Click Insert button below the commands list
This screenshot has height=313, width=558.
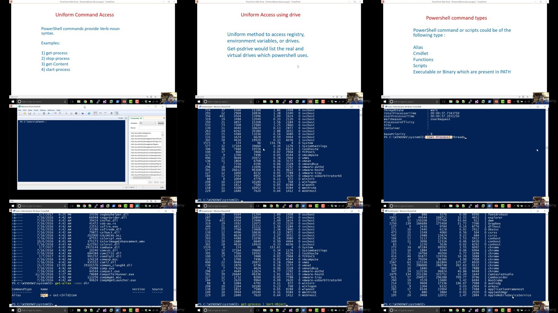pos(156,182)
